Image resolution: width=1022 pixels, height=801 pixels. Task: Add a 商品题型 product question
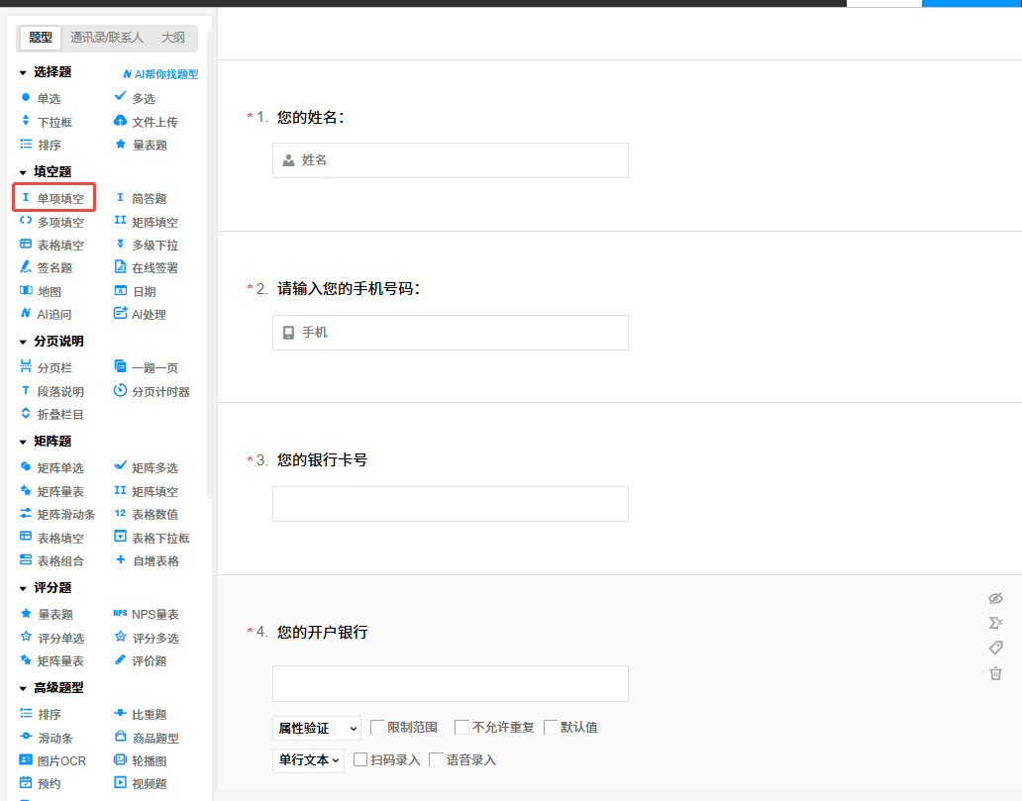(147, 738)
